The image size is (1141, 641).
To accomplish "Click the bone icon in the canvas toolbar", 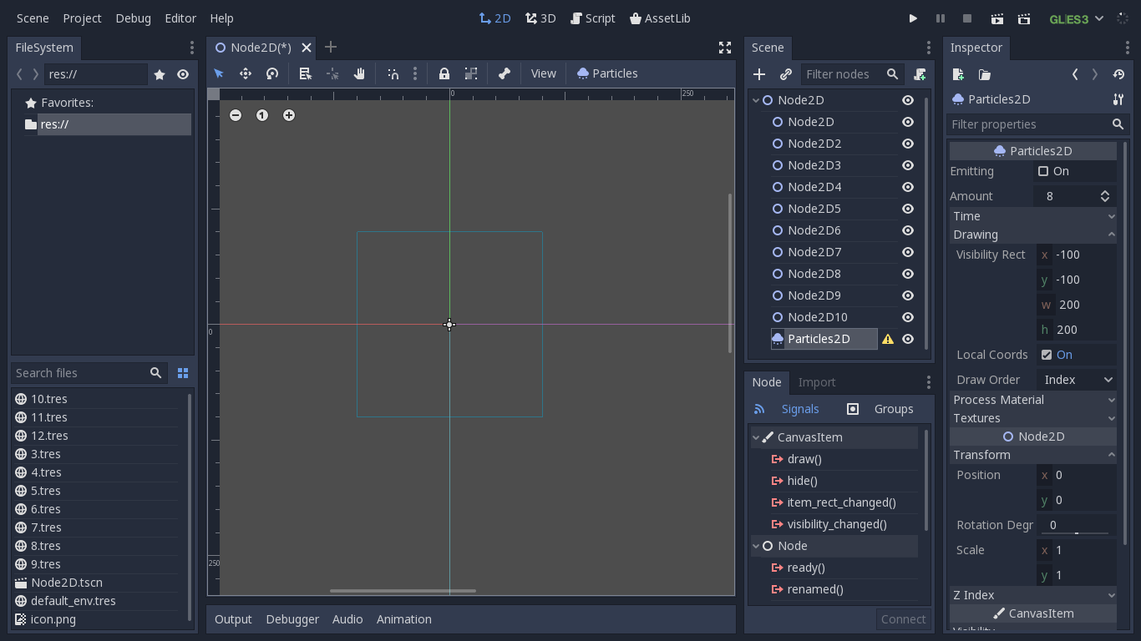I will coord(504,73).
